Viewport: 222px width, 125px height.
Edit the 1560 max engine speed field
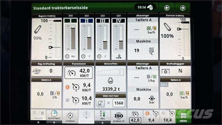pos(119,103)
